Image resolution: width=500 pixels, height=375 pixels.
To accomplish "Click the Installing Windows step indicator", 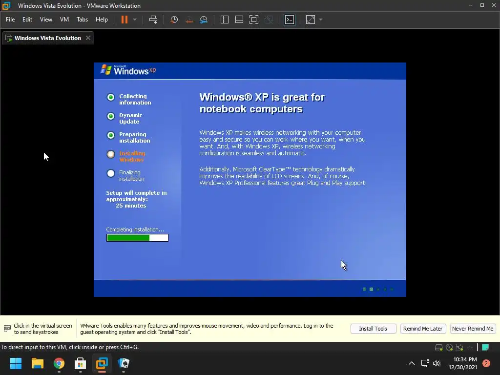I will click(111, 154).
